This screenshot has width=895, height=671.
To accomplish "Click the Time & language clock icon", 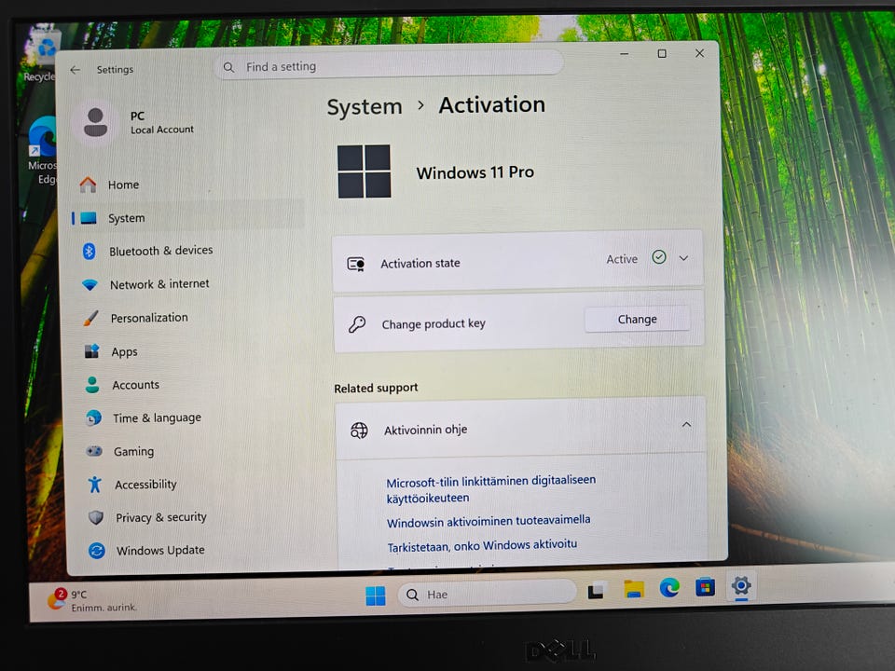I will (x=93, y=418).
